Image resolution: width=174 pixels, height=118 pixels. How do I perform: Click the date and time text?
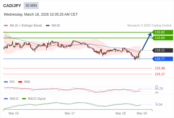click(x=41, y=14)
